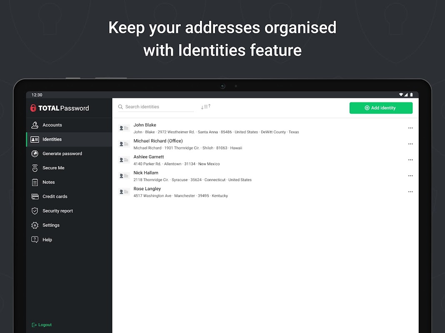445x333 pixels.
Task: Click the Help question mark icon
Action: pyautogui.click(x=35, y=240)
